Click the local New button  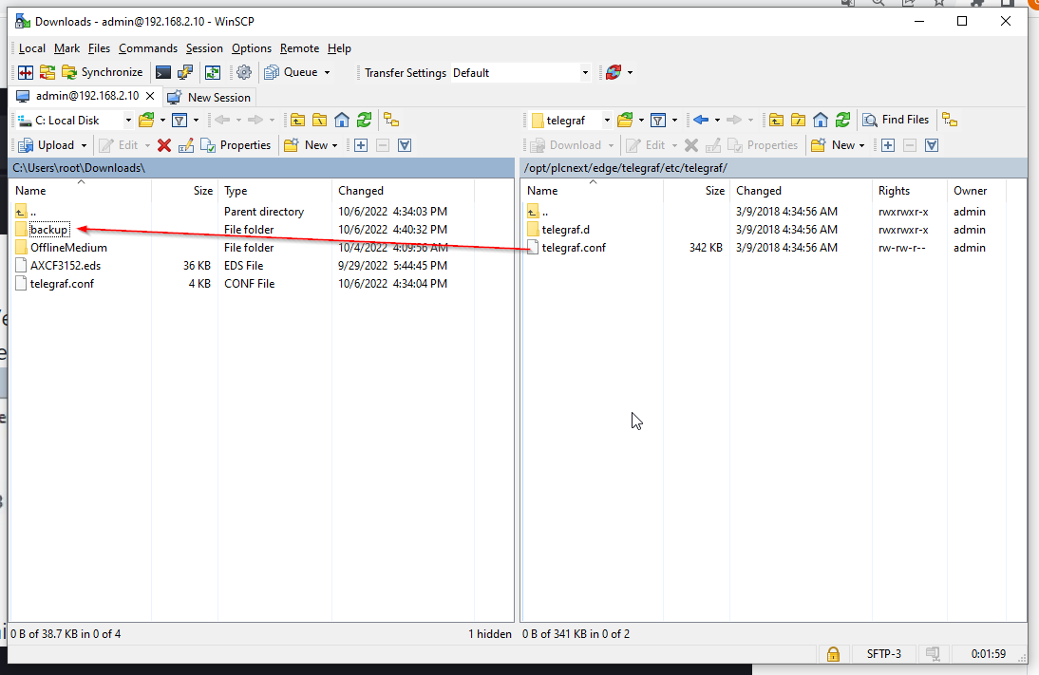(x=306, y=145)
